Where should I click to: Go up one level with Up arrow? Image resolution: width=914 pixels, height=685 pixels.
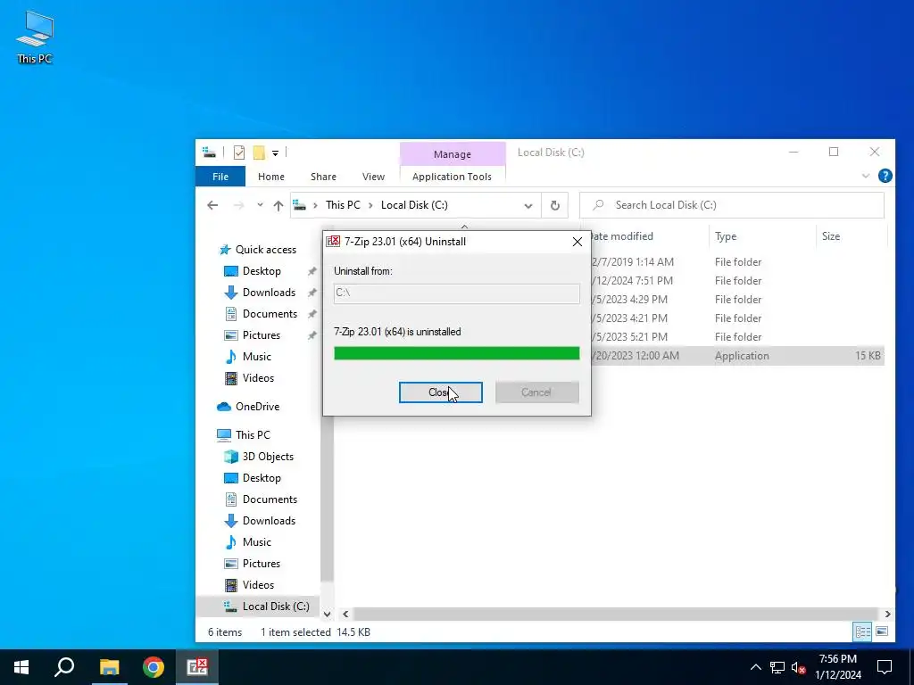278,205
